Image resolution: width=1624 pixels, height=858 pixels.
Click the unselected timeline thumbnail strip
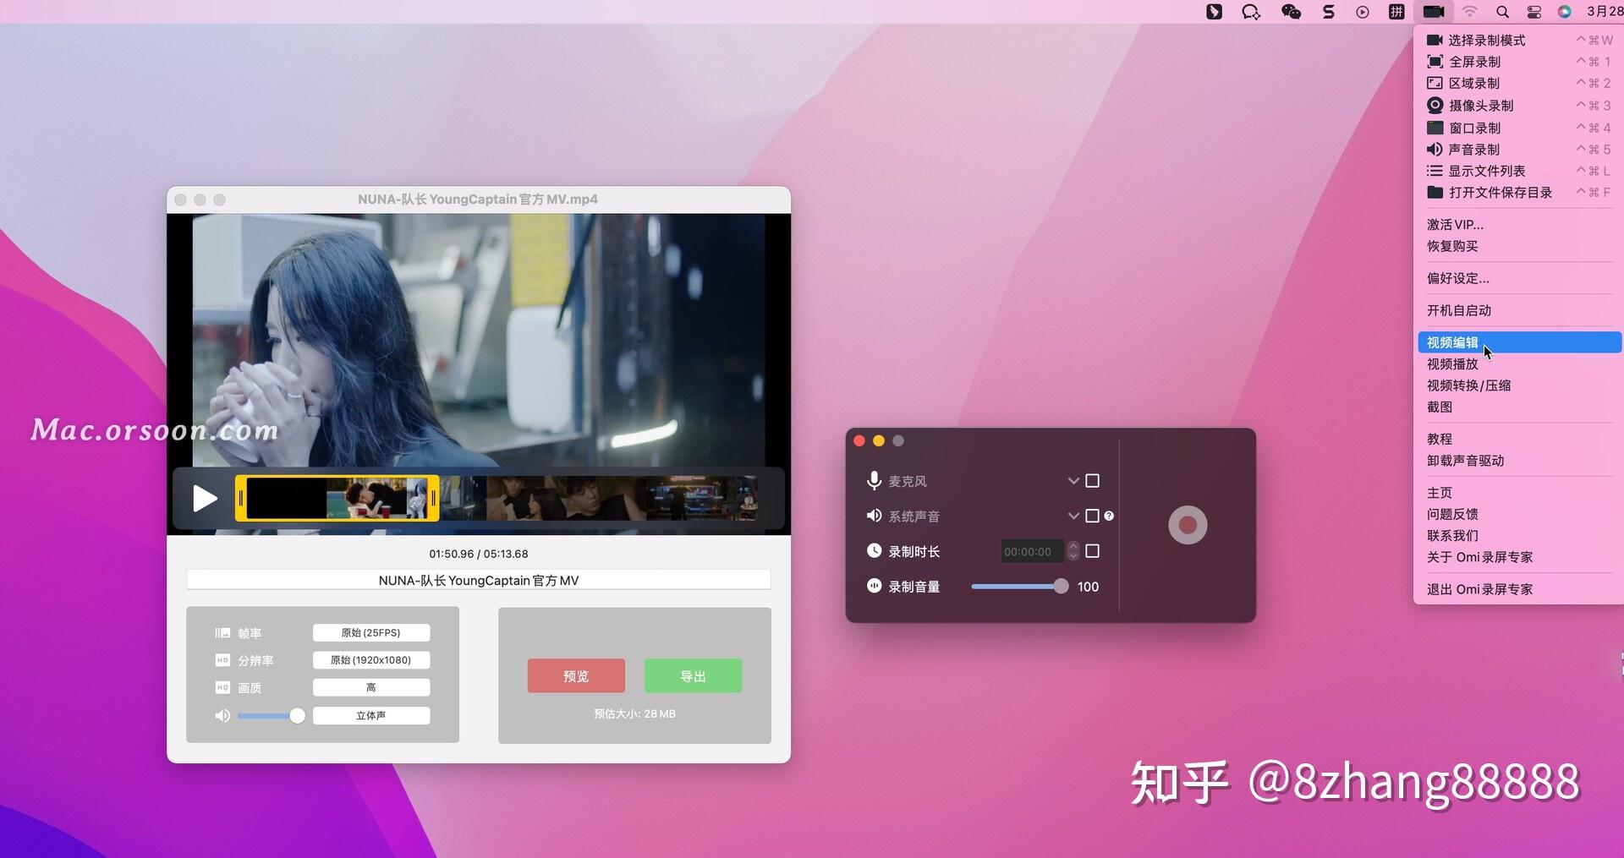pyautogui.click(x=599, y=498)
